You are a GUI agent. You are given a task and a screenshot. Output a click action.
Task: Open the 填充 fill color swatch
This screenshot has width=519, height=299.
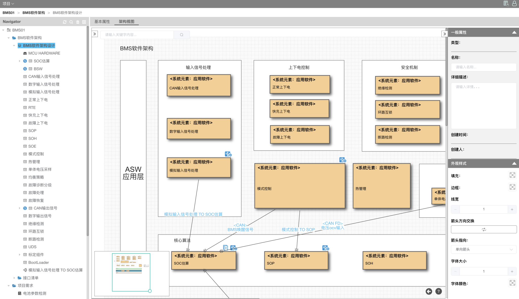pyautogui.click(x=512, y=175)
